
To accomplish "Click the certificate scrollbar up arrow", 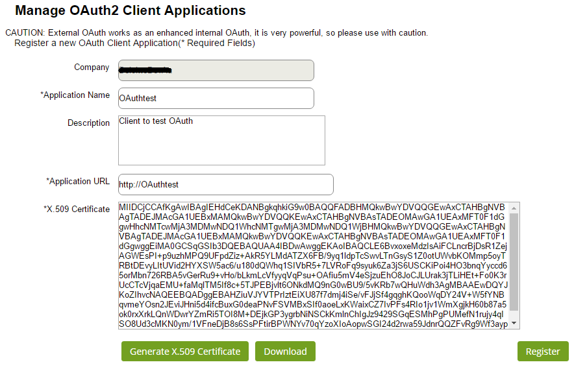I will [514, 208].
